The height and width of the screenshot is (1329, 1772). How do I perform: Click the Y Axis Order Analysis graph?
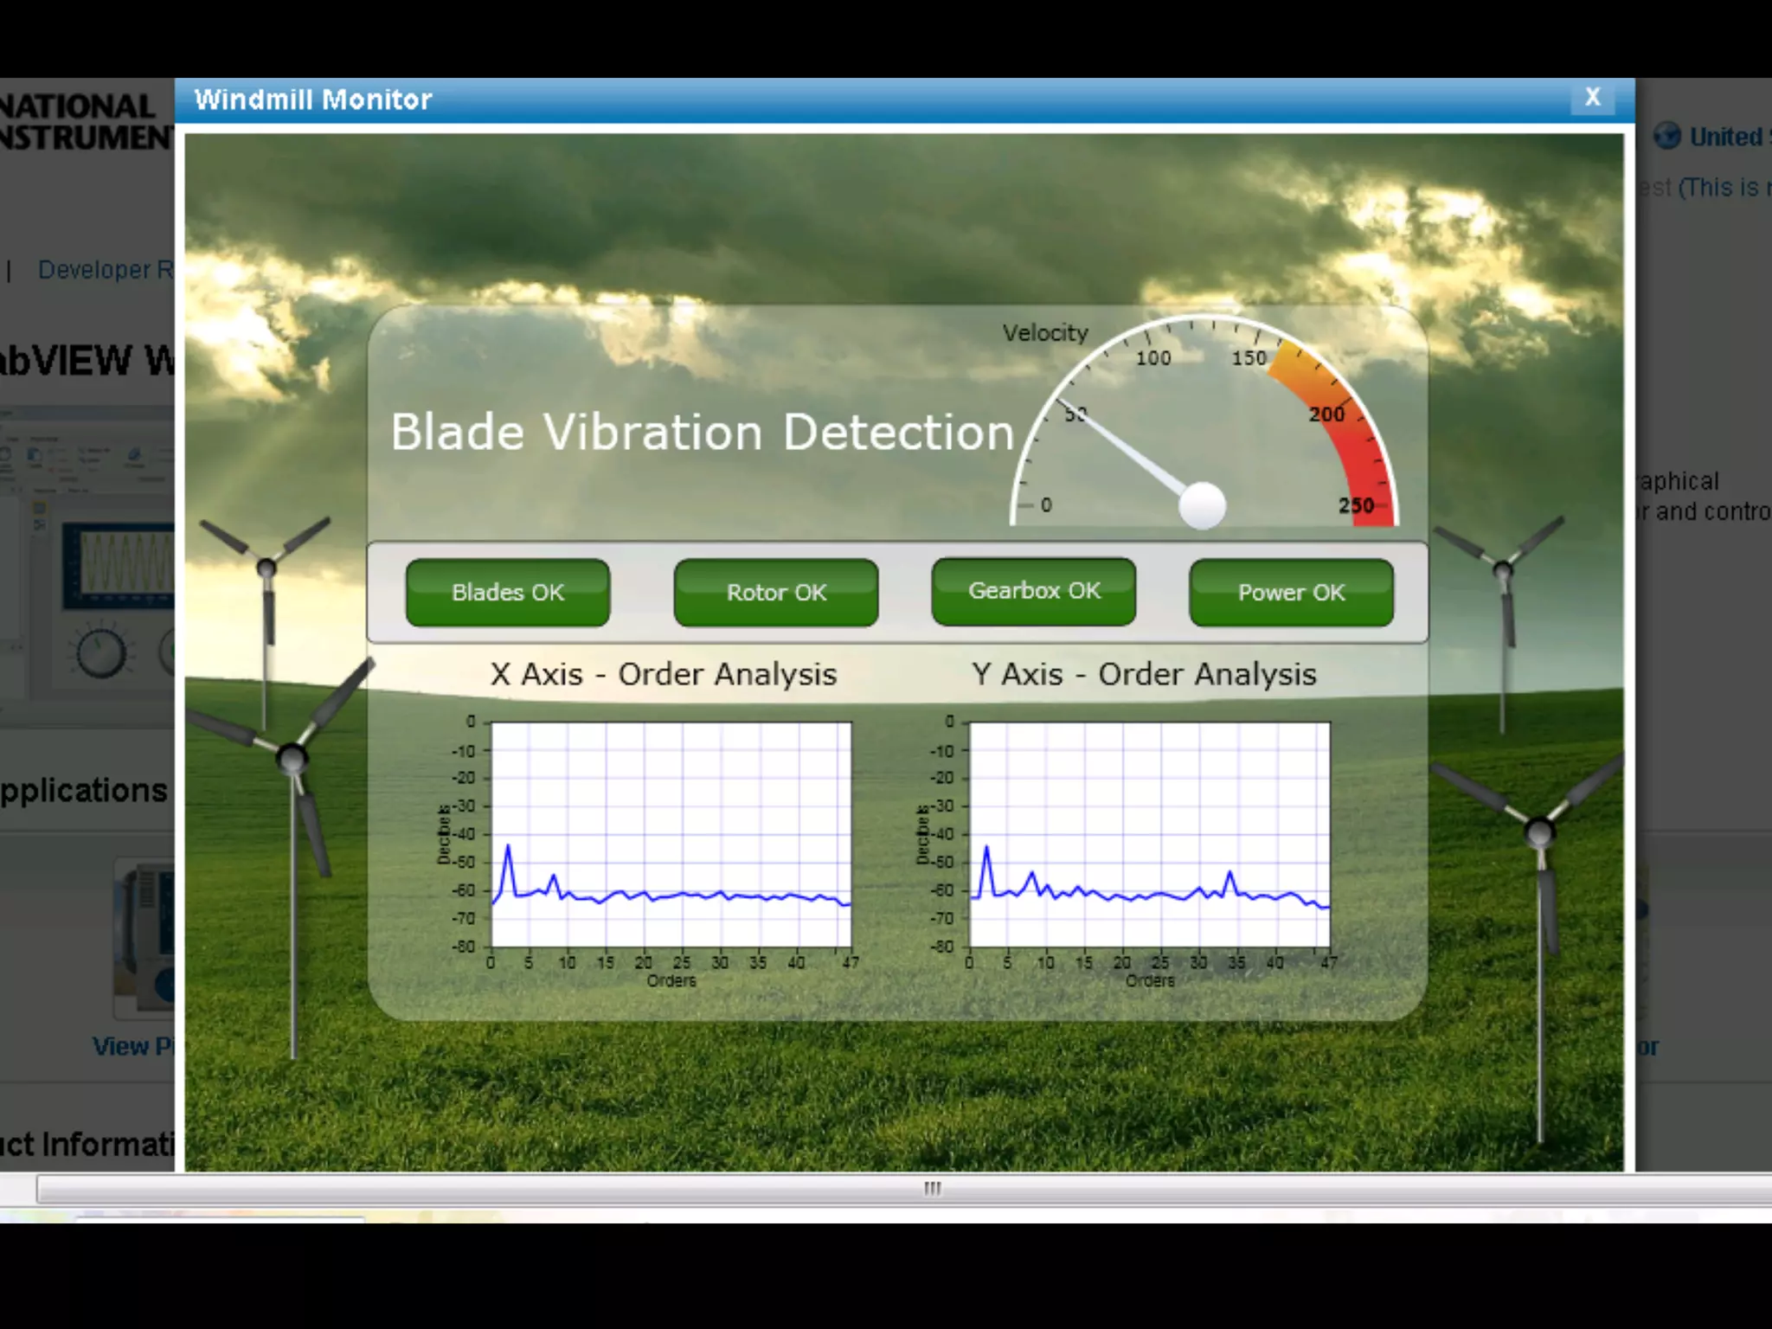(x=1150, y=834)
